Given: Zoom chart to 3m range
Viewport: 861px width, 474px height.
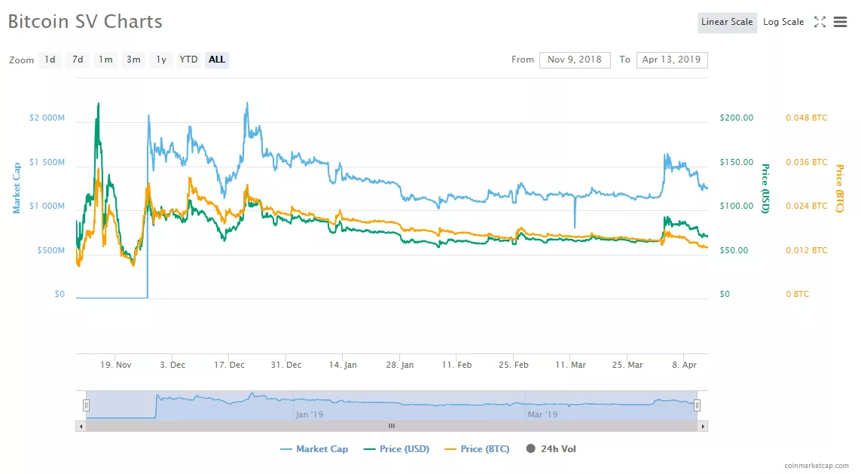Looking at the screenshot, I should pyautogui.click(x=133, y=60).
